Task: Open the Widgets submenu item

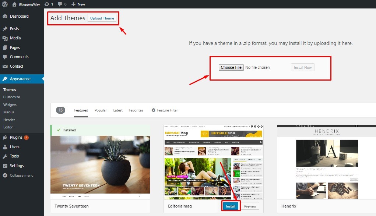Action: pyautogui.click(x=10, y=105)
